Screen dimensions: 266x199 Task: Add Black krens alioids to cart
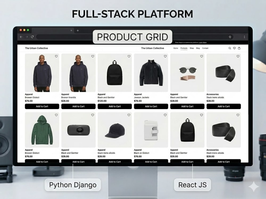click(224, 161)
